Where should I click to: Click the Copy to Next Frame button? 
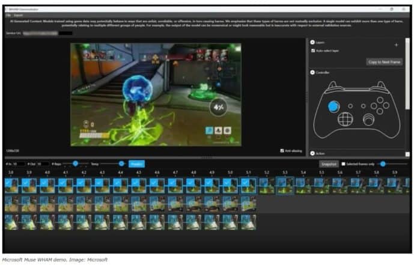384,62
